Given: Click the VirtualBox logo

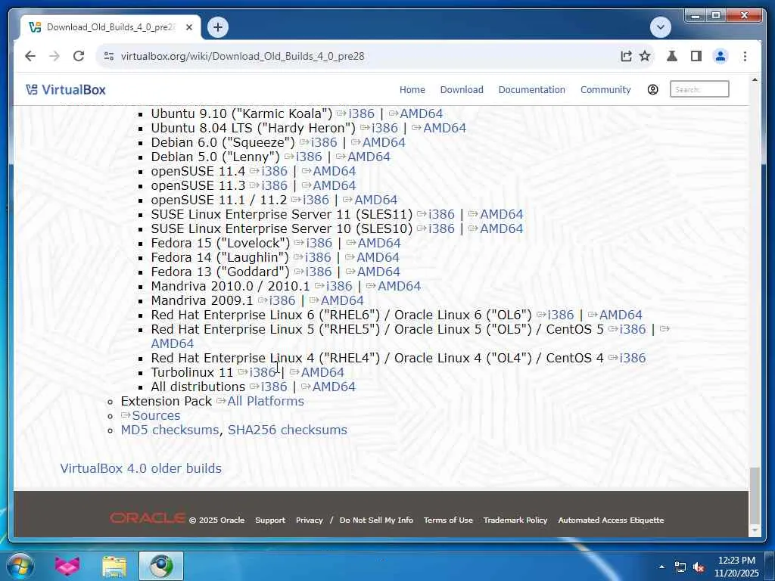Looking at the screenshot, I should click(x=66, y=89).
